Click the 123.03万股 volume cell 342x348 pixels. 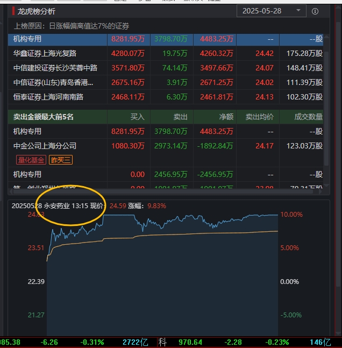[x=304, y=146]
